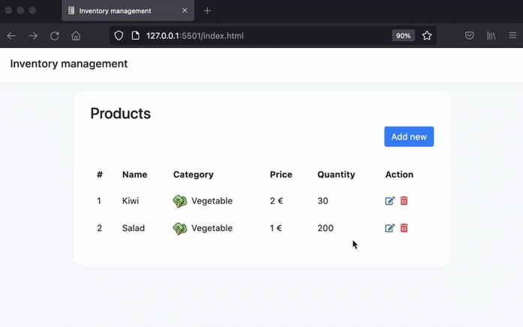Delete the Salad product
523x327 pixels.
(x=404, y=228)
